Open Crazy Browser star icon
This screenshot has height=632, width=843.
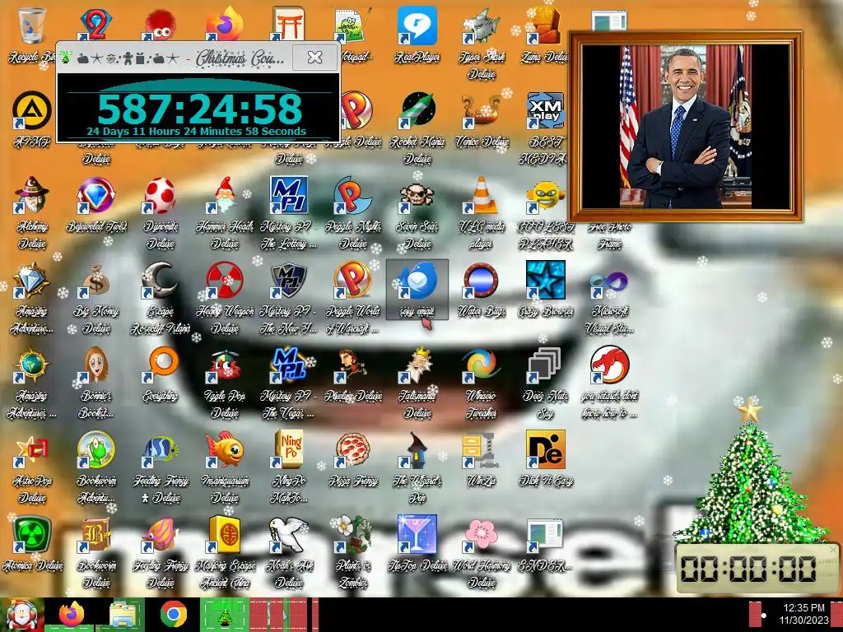[x=545, y=280]
